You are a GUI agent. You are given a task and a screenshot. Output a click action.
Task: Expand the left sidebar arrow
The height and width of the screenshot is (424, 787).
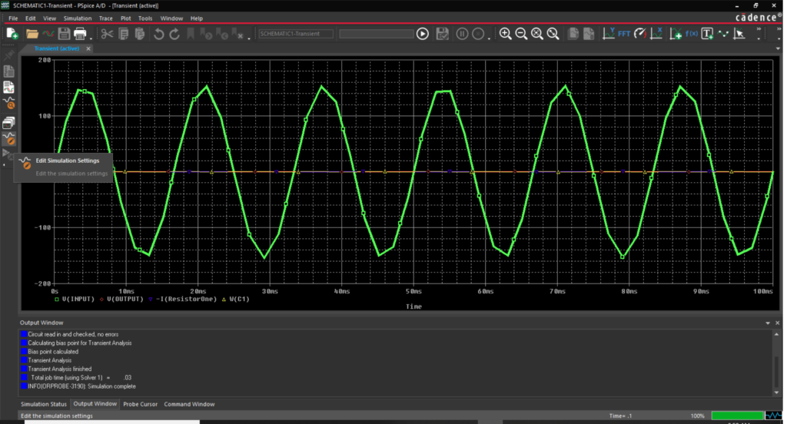tap(5, 164)
